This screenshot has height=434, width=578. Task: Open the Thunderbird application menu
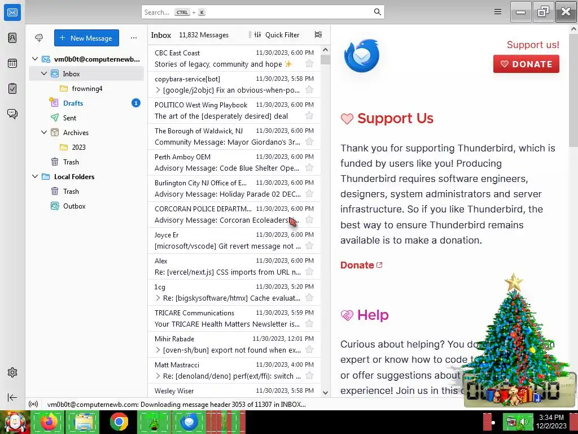point(498,12)
